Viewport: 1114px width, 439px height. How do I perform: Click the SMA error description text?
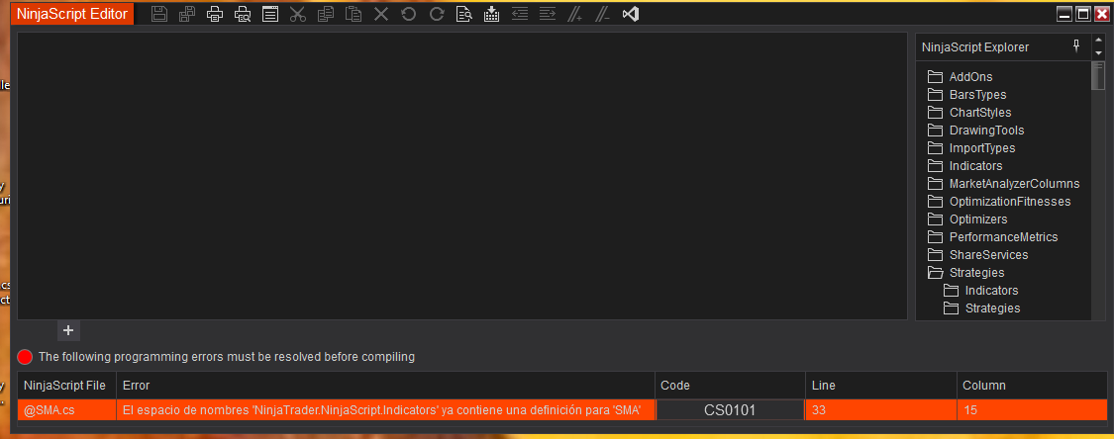coord(382,410)
